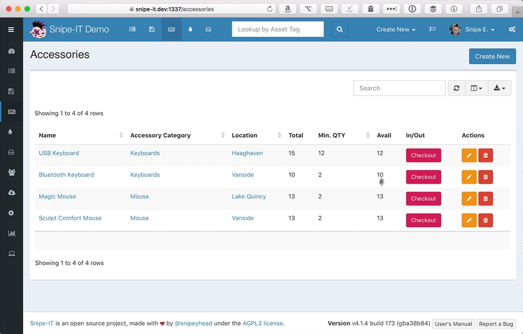Click the refresh table icon

click(456, 88)
